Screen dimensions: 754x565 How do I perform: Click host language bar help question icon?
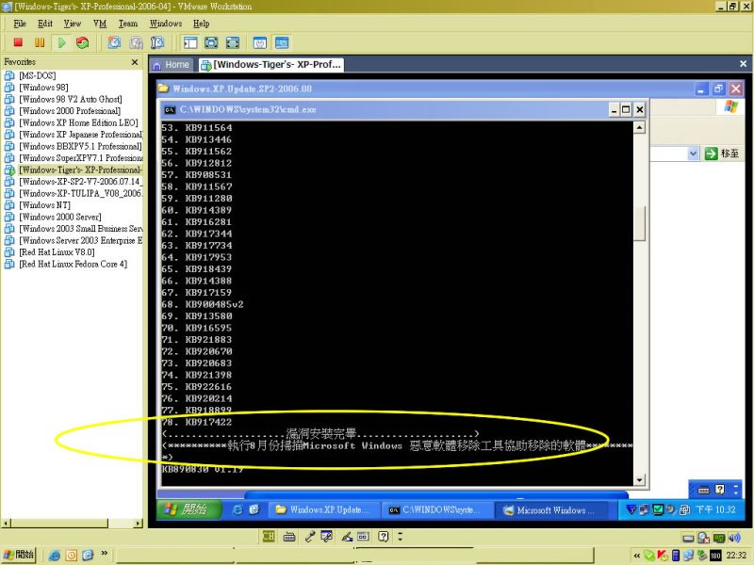coord(383,537)
